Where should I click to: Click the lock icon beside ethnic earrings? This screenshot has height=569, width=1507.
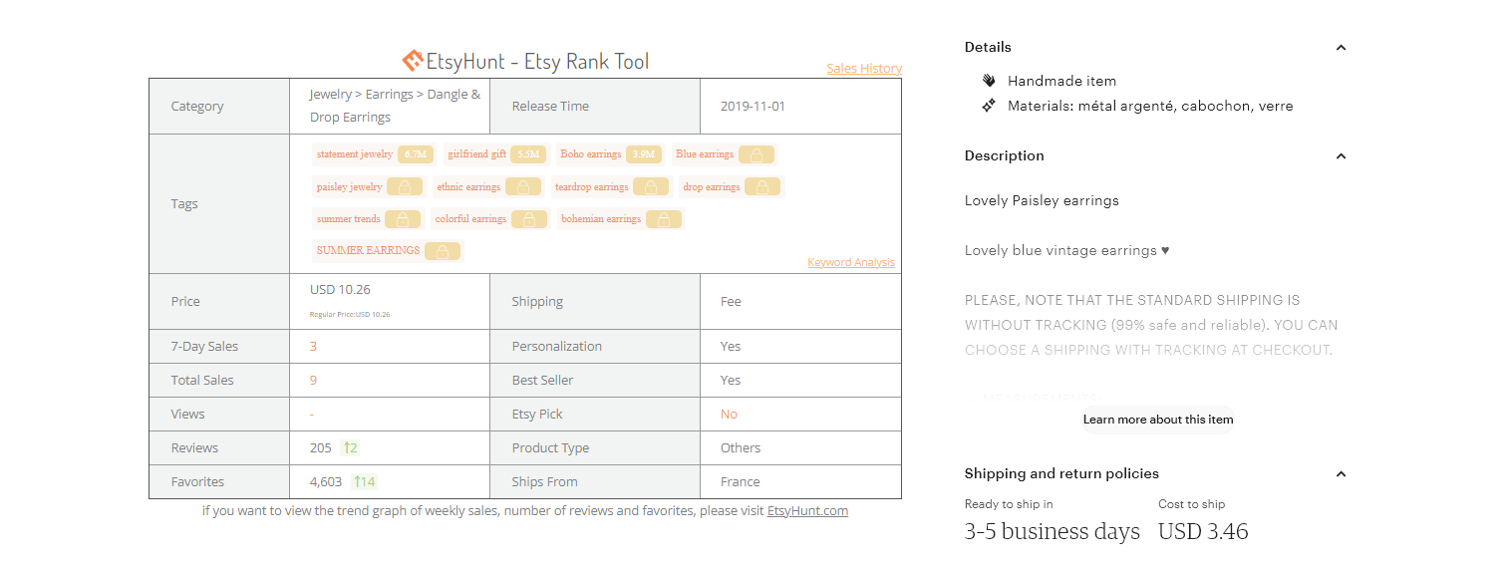point(523,187)
